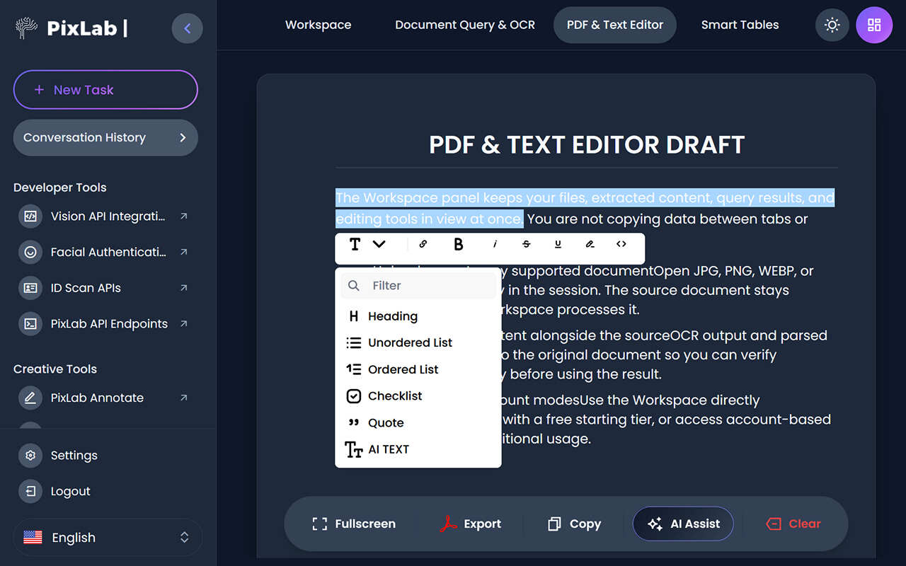Apply bold formatting
906x566 pixels.
click(459, 244)
